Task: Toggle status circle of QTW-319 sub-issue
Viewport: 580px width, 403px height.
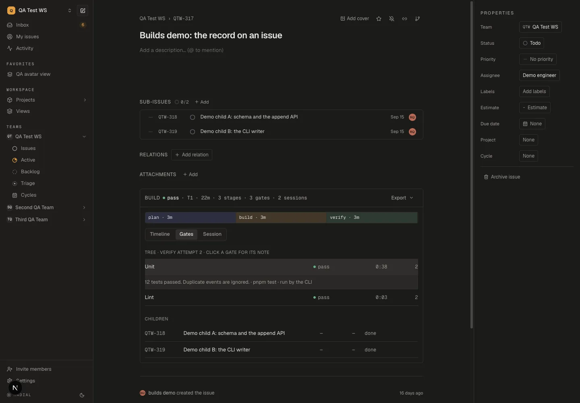Action: (193, 132)
